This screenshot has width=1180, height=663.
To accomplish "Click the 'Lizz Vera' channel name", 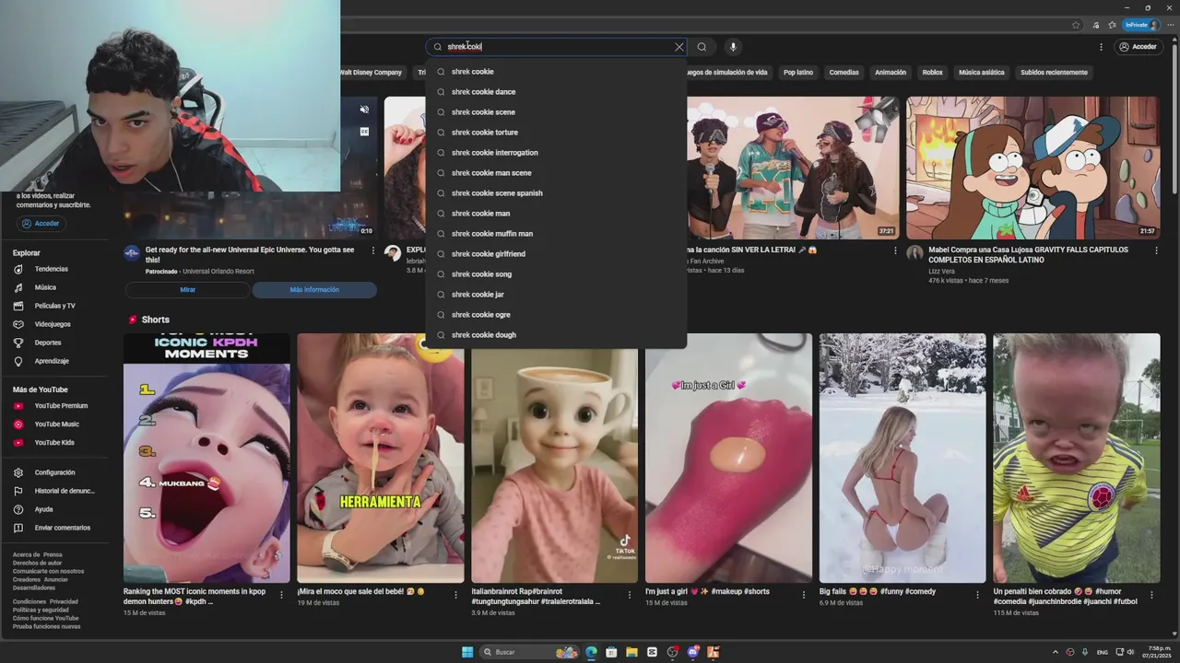I will coord(941,272).
